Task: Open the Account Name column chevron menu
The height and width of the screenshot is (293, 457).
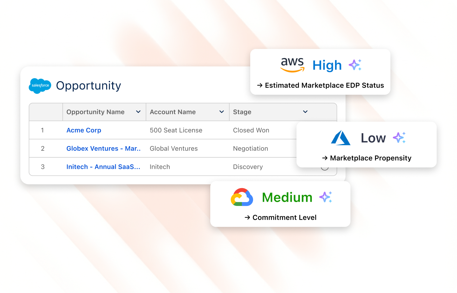Action: coord(221,112)
